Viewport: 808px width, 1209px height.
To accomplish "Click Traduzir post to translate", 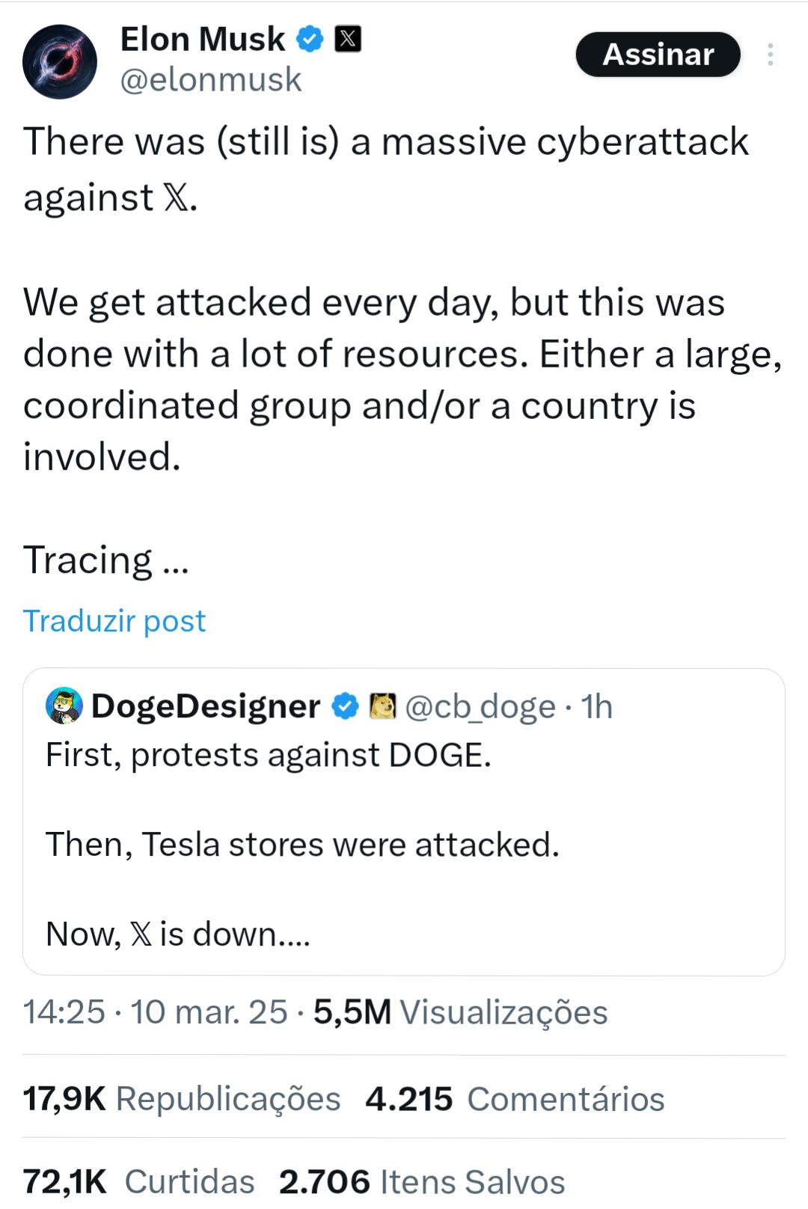I will [x=114, y=621].
